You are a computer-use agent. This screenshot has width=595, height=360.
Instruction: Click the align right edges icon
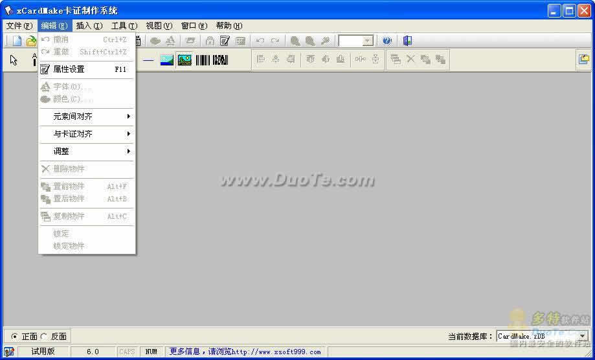(x=291, y=59)
